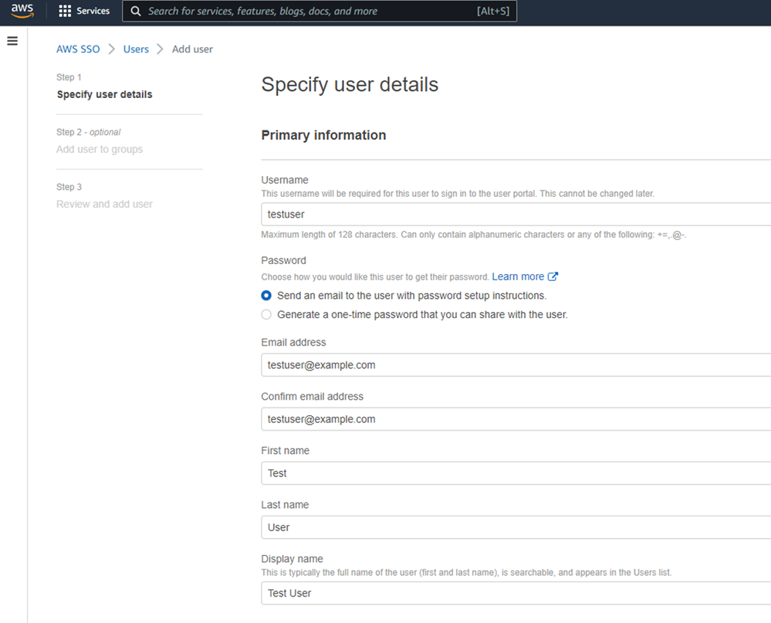The height and width of the screenshot is (623, 771).
Task: Edit the Last name field
Action: pos(516,527)
